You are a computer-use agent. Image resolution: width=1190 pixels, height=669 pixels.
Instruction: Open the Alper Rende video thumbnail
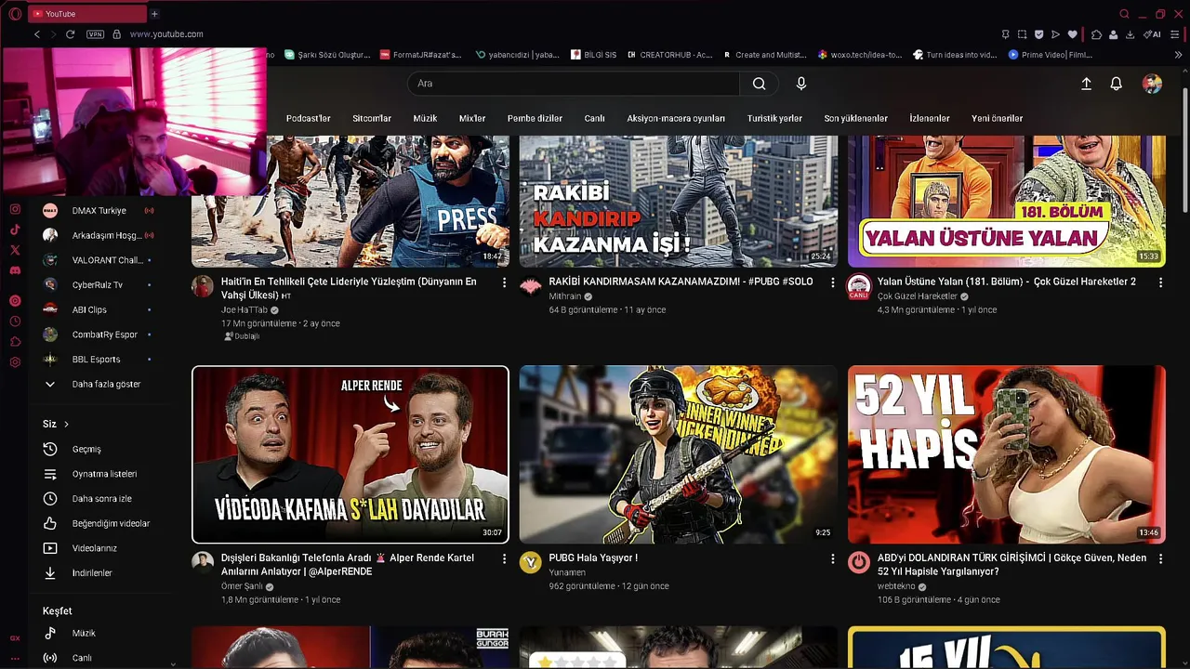(350, 454)
